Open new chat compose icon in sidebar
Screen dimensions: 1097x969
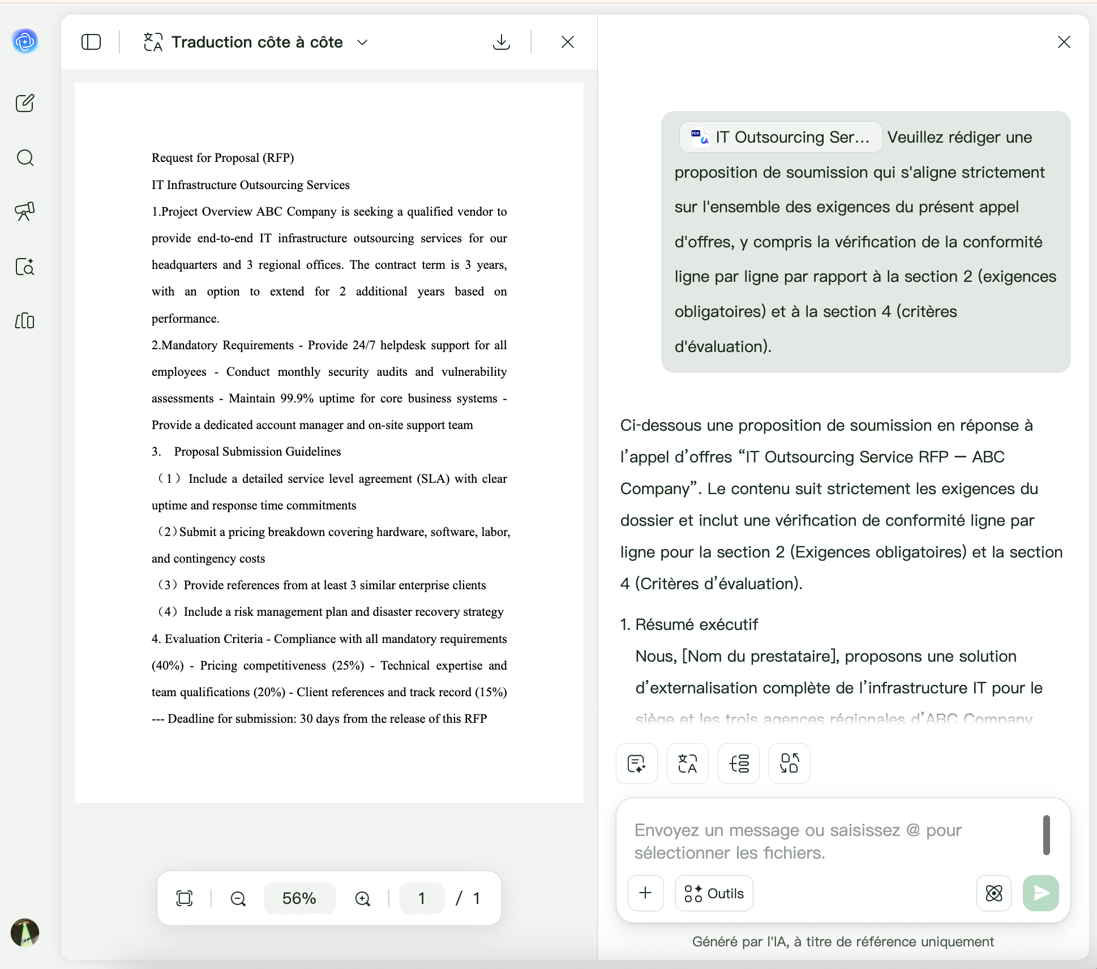click(25, 103)
